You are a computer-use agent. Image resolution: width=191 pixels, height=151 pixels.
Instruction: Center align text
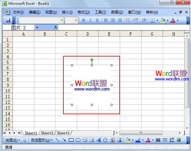tap(113, 20)
